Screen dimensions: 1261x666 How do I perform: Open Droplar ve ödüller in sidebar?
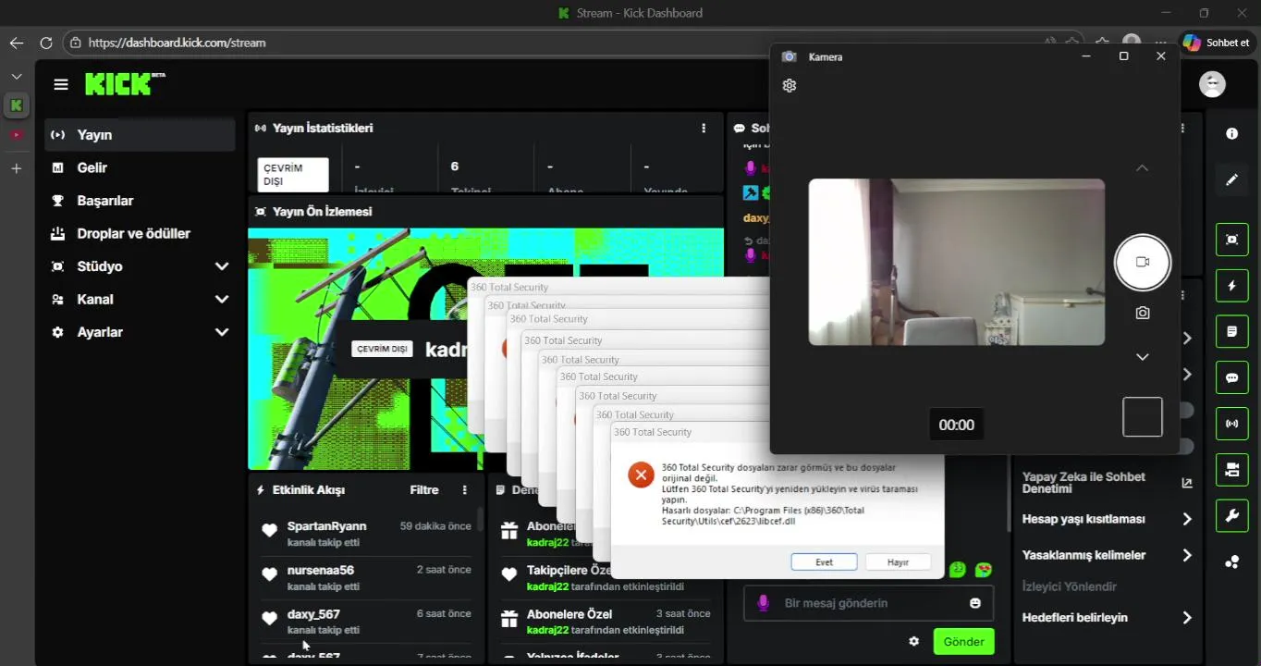coord(141,233)
